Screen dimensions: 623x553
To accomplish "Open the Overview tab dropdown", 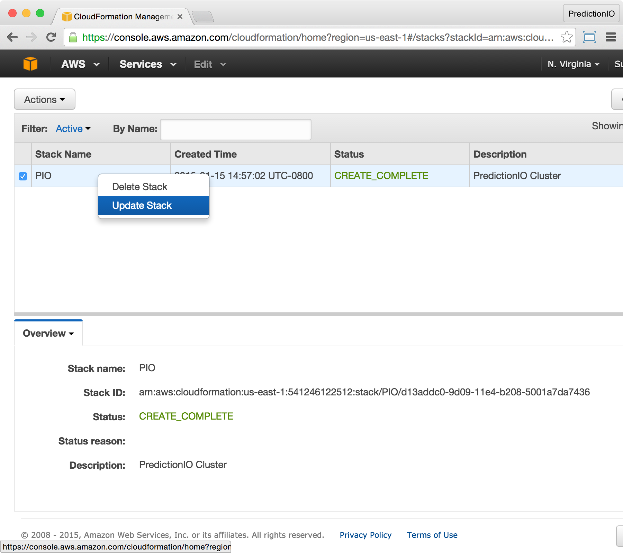I will point(48,333).
